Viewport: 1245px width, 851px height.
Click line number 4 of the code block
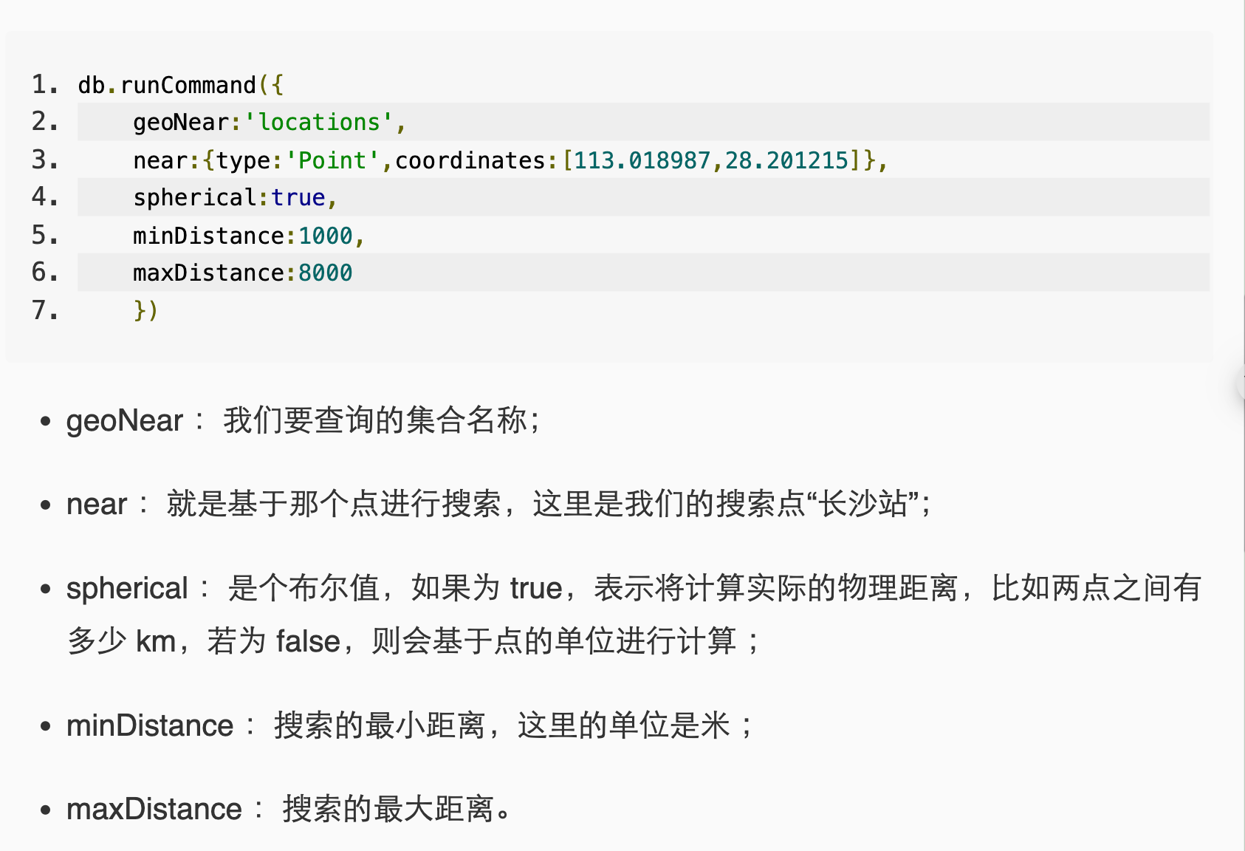click(x=44, y=197)
